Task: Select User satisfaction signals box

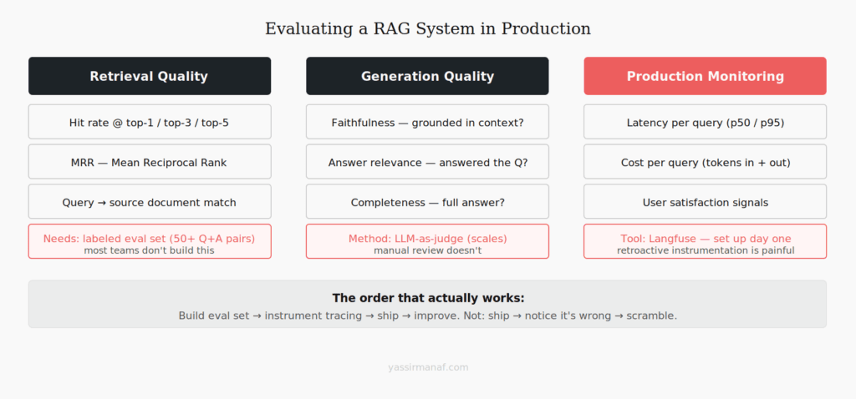Action: 706,202
